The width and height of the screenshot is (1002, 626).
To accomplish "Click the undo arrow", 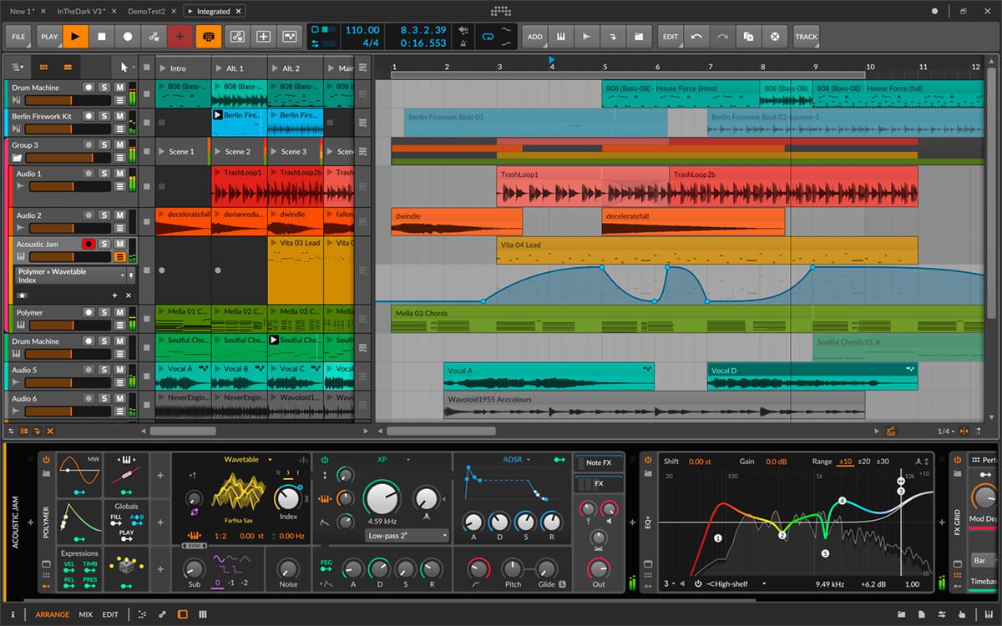I will pos(696,37).
